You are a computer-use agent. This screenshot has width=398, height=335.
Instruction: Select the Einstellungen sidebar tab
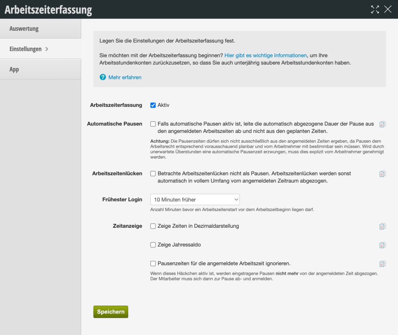click(x=40, y=49)
